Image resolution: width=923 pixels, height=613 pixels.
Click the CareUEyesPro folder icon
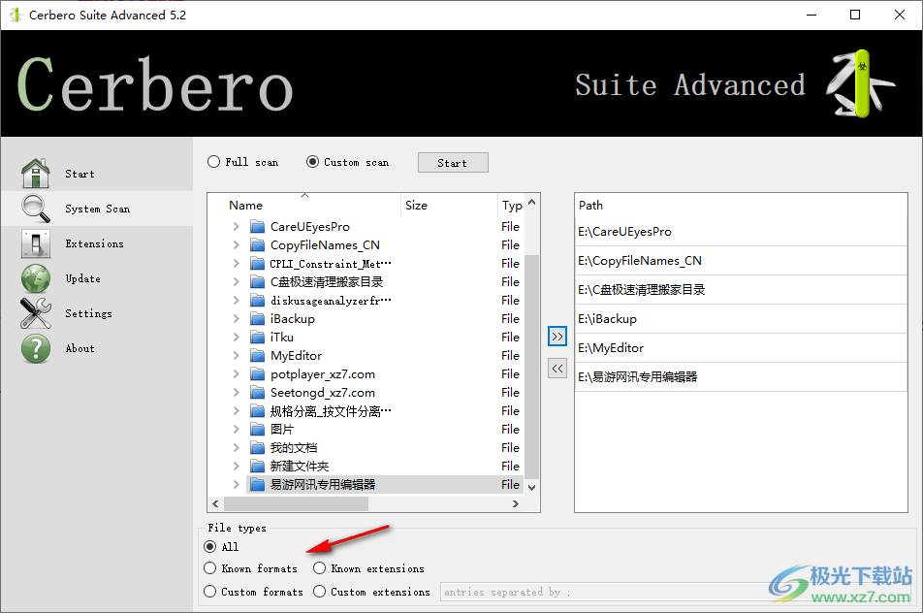point(257,227)
